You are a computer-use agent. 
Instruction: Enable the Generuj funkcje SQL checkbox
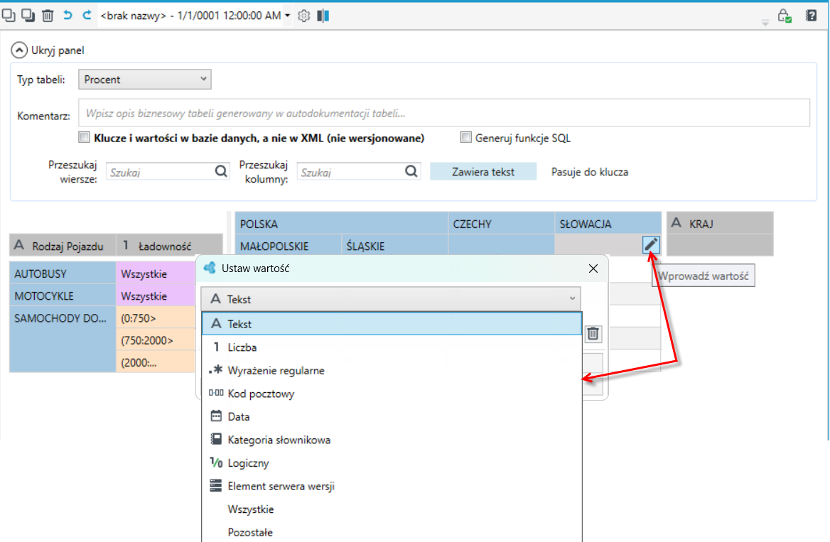[x=466, y=138]
